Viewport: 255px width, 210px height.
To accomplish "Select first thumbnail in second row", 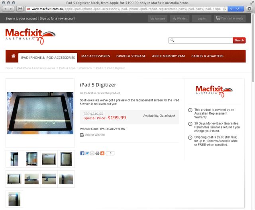I will point(14,179).
